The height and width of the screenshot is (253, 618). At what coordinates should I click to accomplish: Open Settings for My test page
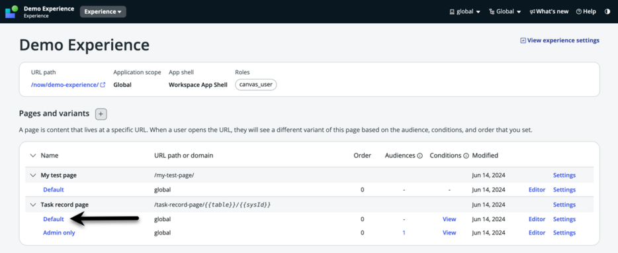564,176
